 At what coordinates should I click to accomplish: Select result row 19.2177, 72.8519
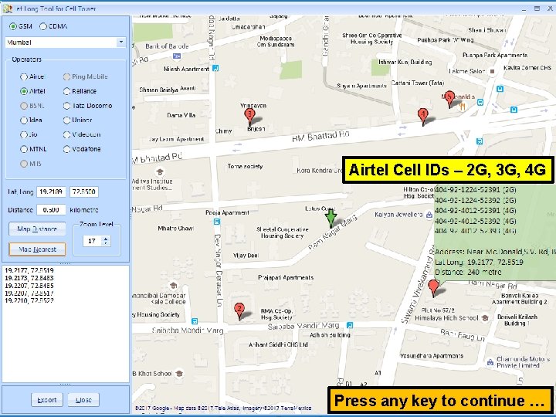pyautogui.click(x=29, y=270)
